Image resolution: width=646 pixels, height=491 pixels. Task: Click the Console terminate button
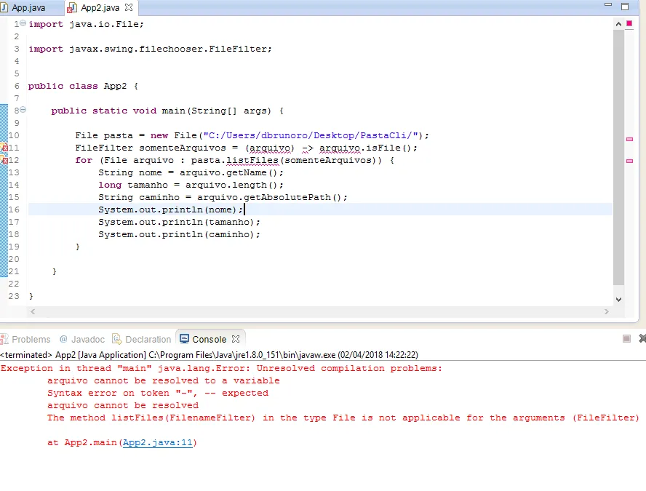pos(626,338)
